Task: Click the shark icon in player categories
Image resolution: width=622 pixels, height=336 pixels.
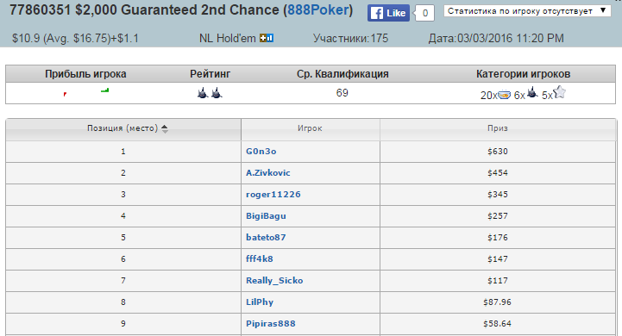Action: coord(532,93)
